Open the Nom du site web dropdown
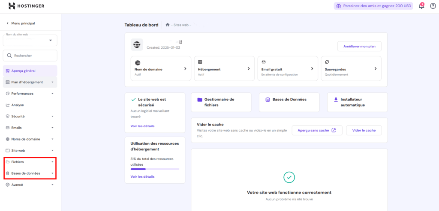Image resolution: width=439 pixels, height=211 pixels. pyautogui.click(x=30, y=40)
